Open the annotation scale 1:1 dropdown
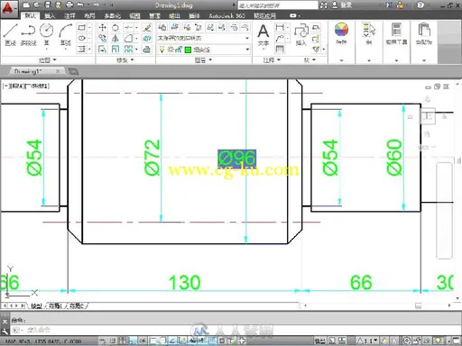Viewport: 462px width, 346px height. click(x=367, y=341)
